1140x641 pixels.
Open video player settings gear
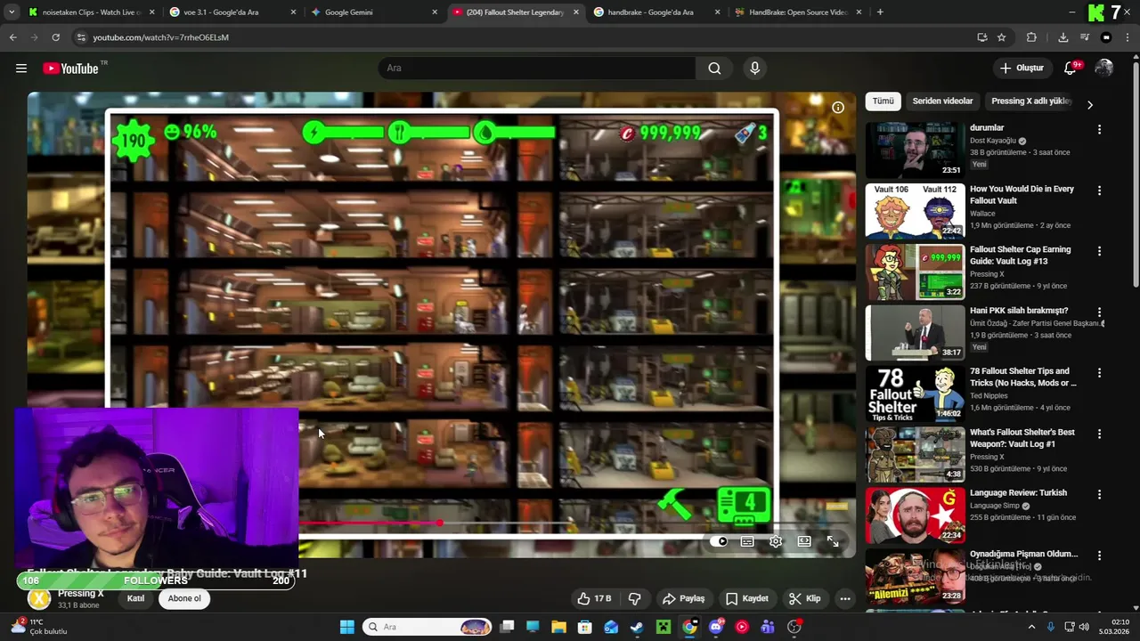click(776, 541)
